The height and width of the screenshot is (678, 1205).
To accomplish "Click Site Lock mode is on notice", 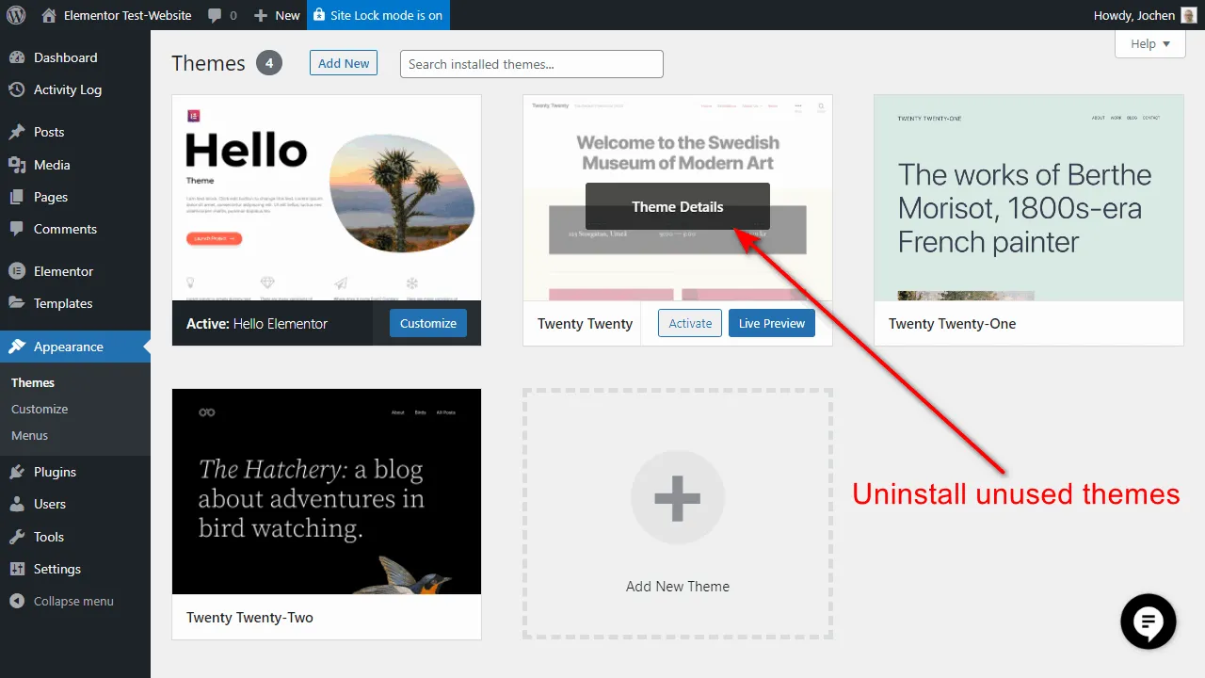I will tap(378, 15).
